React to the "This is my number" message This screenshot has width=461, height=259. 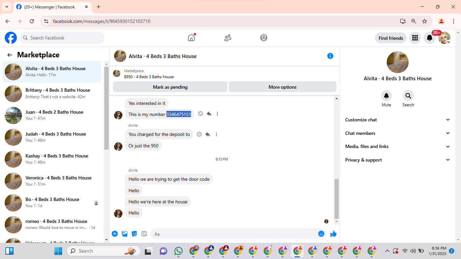(200, 114)
